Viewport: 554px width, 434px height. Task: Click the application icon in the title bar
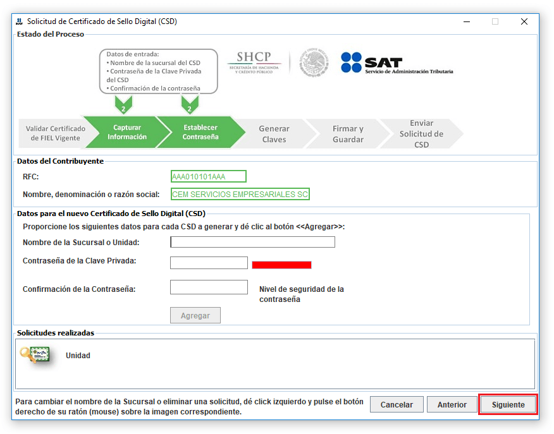[x=20, y=21]
